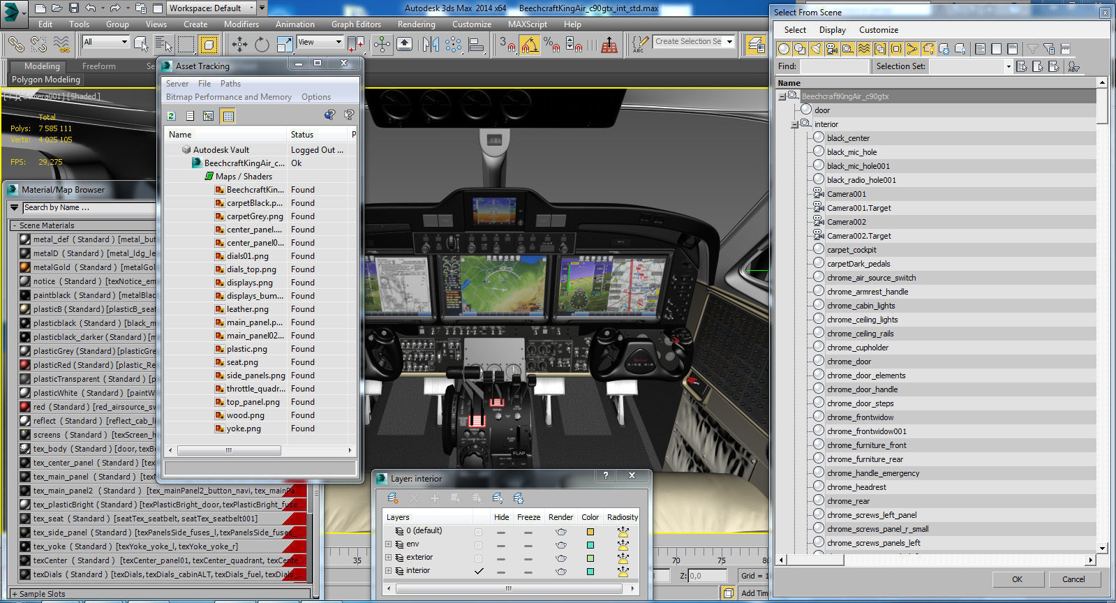The image size is (1116, 603).
Task: Toggle Freeze for the exterior layer
Action: 528,558
